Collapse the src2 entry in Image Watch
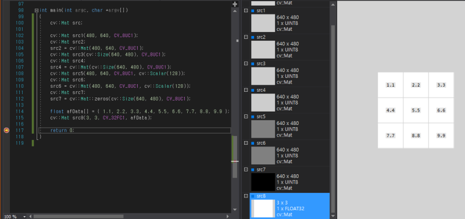Viewport: 465px width, 219px height. tap(246, 37)
